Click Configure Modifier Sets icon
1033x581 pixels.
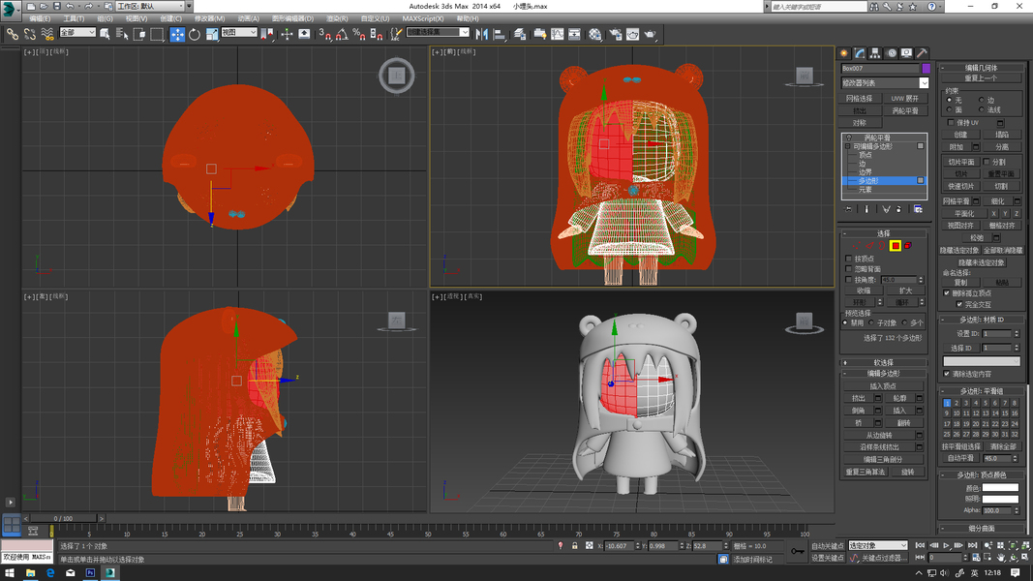918,209
